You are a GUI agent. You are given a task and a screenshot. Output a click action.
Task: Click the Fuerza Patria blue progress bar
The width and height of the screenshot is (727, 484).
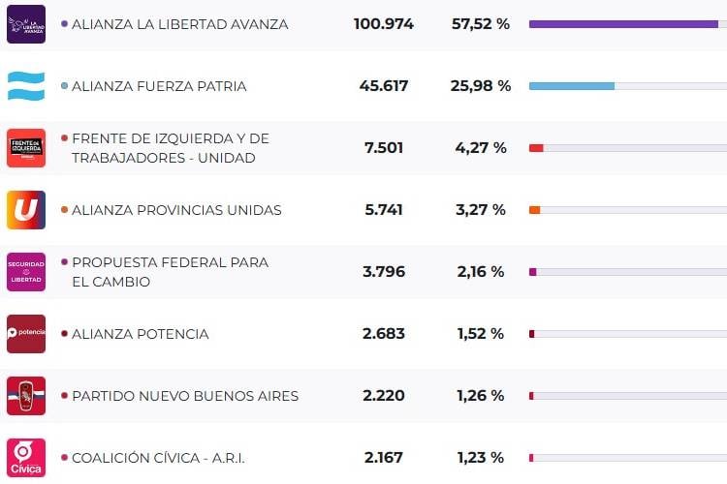[x=572, y=86]
